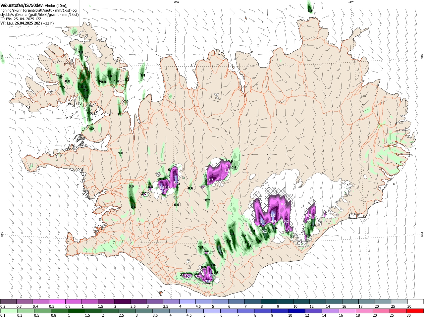Click the 15W longitude label at top
Viewport: 424px width, 318px height.
pos(351,2)
